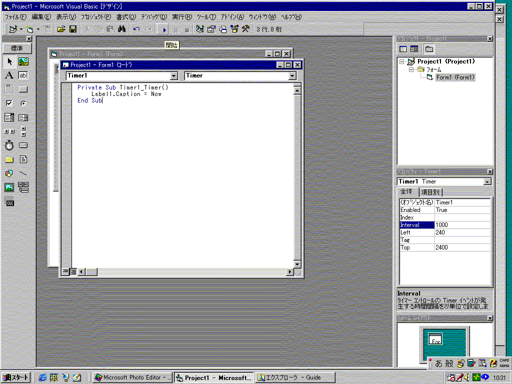Select the FileListBox control tool

(23, 159)
